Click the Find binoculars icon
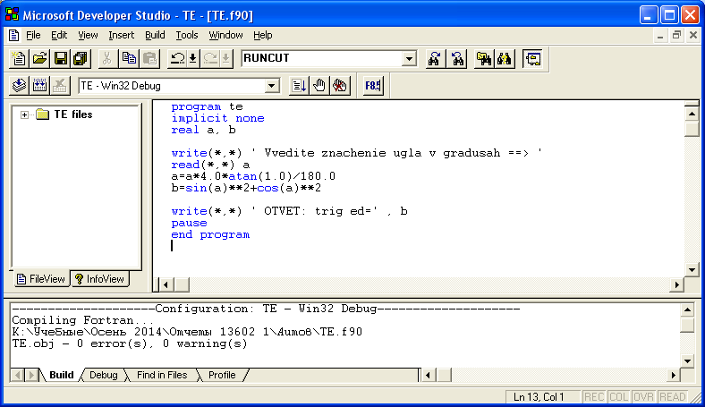This screenshot has height=407, width=705. pos(505,58)
